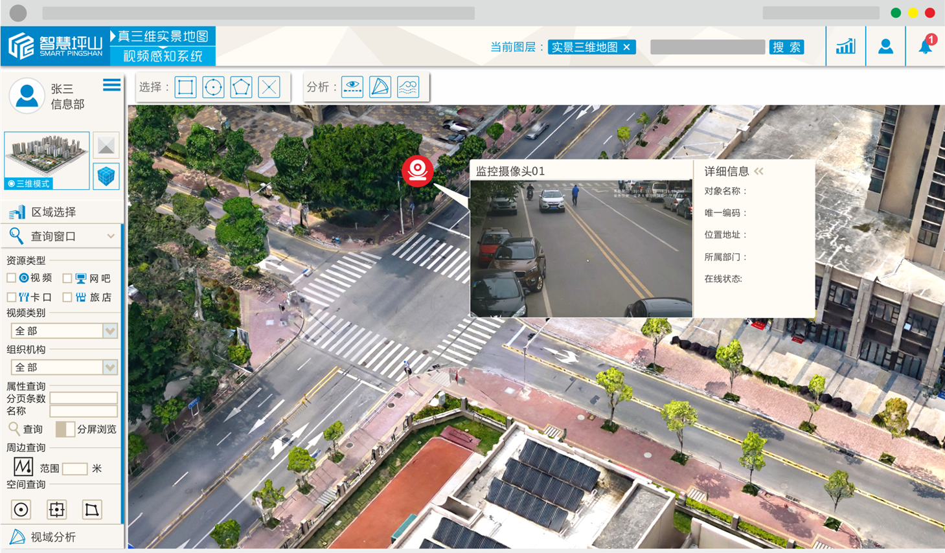Click the 监控摄像头01 video feed
The image size is (945, 553).
tap(581, 249)
